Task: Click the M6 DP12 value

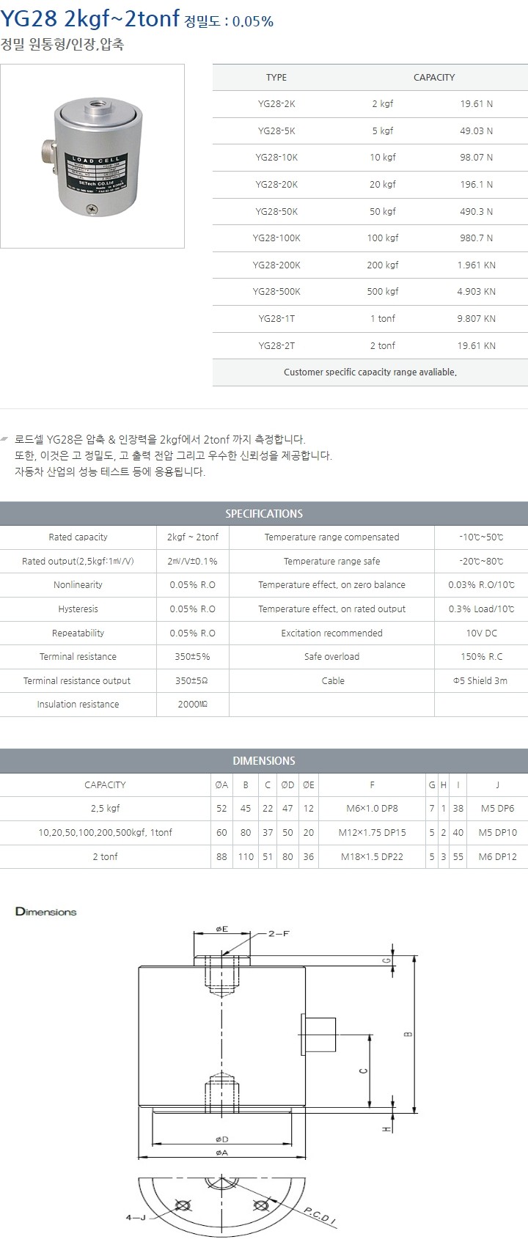Action: tap(498, 857)
